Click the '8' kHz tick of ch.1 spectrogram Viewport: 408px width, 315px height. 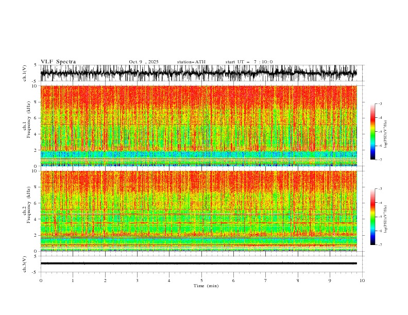[36, 102]
